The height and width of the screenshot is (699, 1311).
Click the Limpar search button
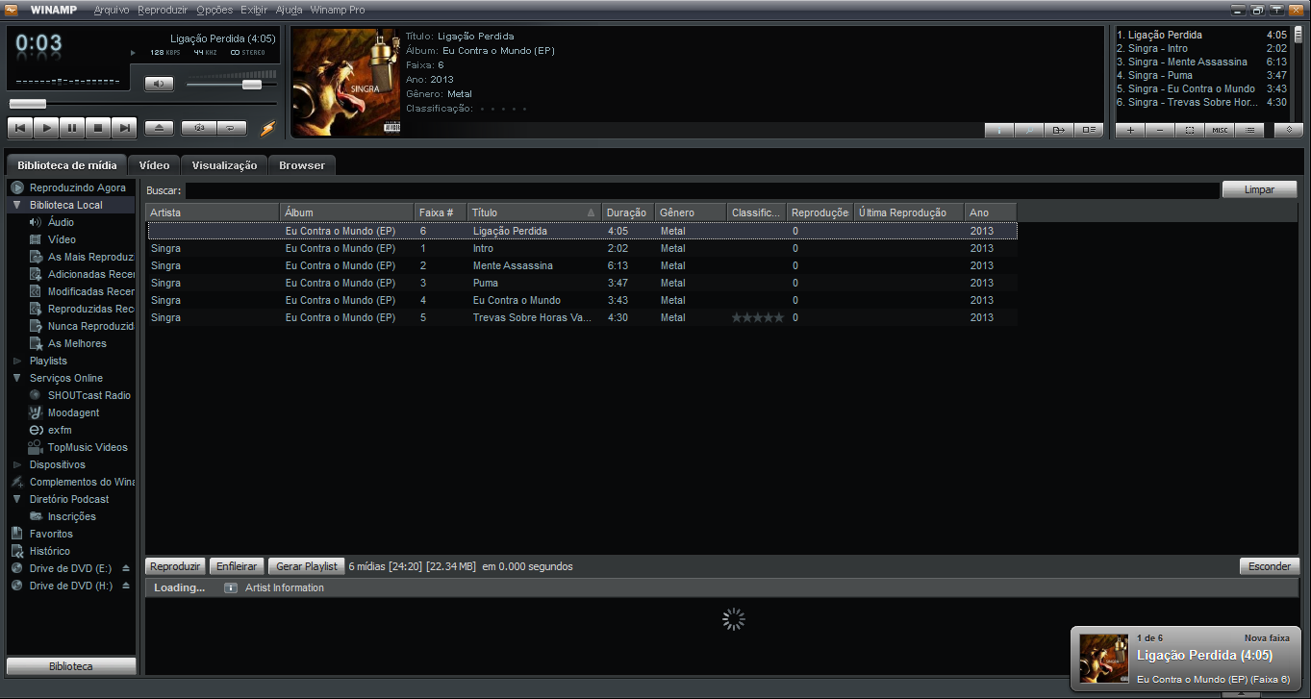pos(1259,189)
